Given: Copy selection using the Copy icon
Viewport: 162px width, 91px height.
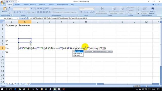Looking at the screenshot, I should (9, 10).
